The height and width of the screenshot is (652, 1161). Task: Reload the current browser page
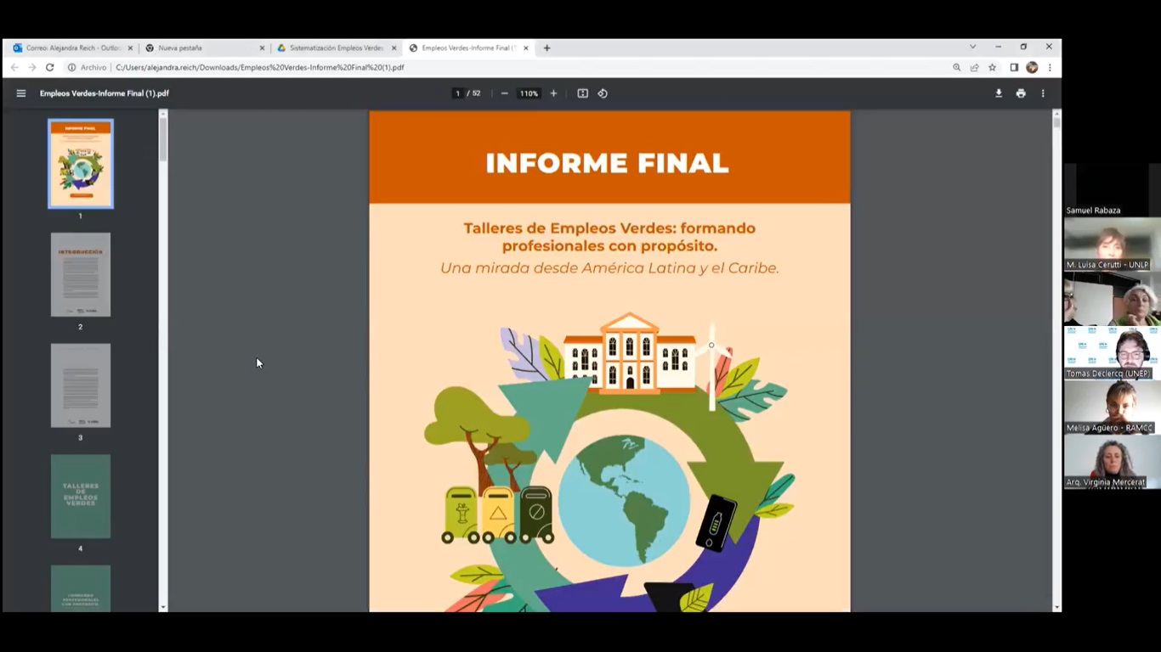(50, 68)
